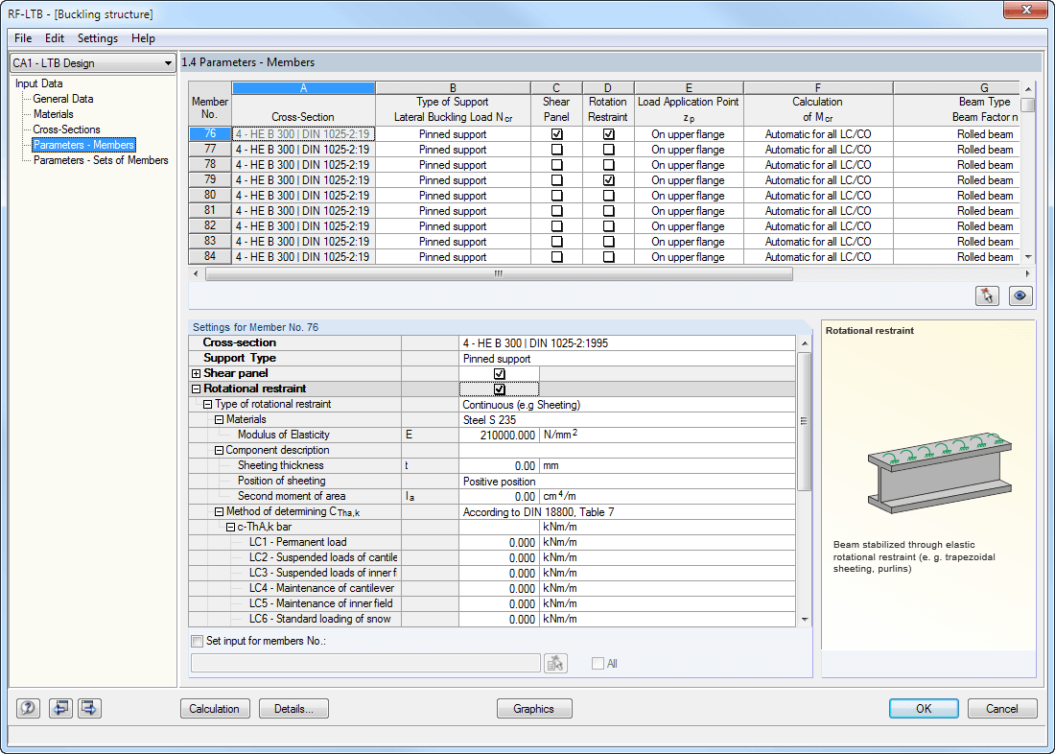Collapse the Materials group in settings
The width and height of the screenshot is (1055, 754).
(x=220, y=419)
